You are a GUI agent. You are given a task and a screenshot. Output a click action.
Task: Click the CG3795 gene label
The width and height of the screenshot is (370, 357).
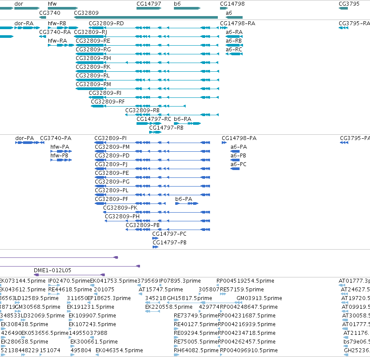(x=349, y=4)
